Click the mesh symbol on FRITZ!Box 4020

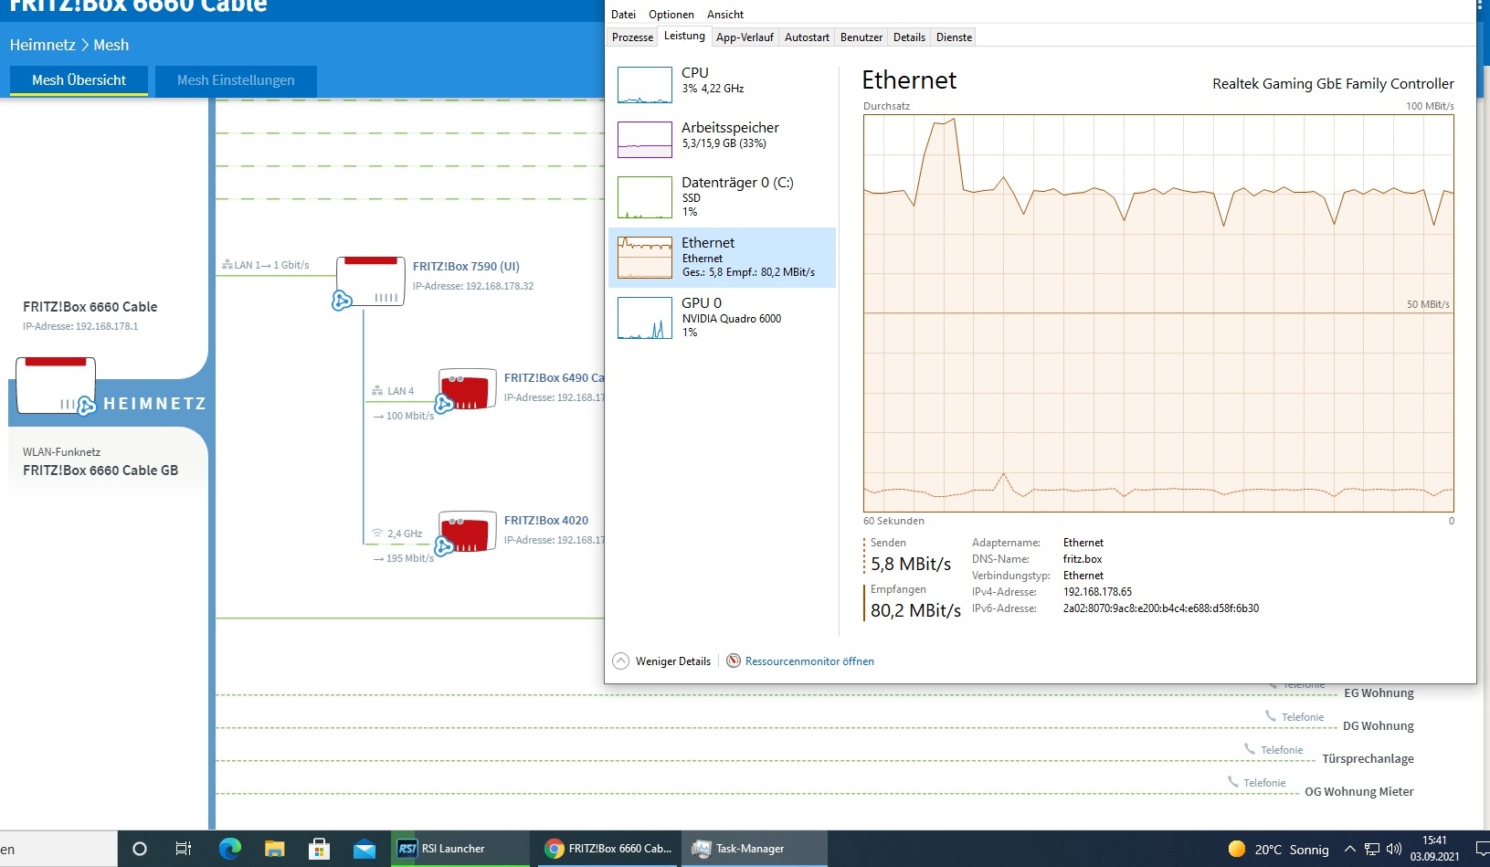[x=444, y=546]
